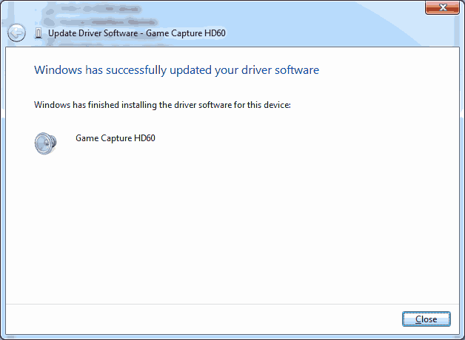Image resolution: width=465 pixels, height=340 pixels.
Task: Click the 'Windows has successfully updated' heading
Action: (176, 70)
